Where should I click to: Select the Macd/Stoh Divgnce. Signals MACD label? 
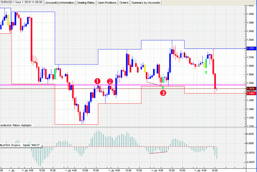20,145
